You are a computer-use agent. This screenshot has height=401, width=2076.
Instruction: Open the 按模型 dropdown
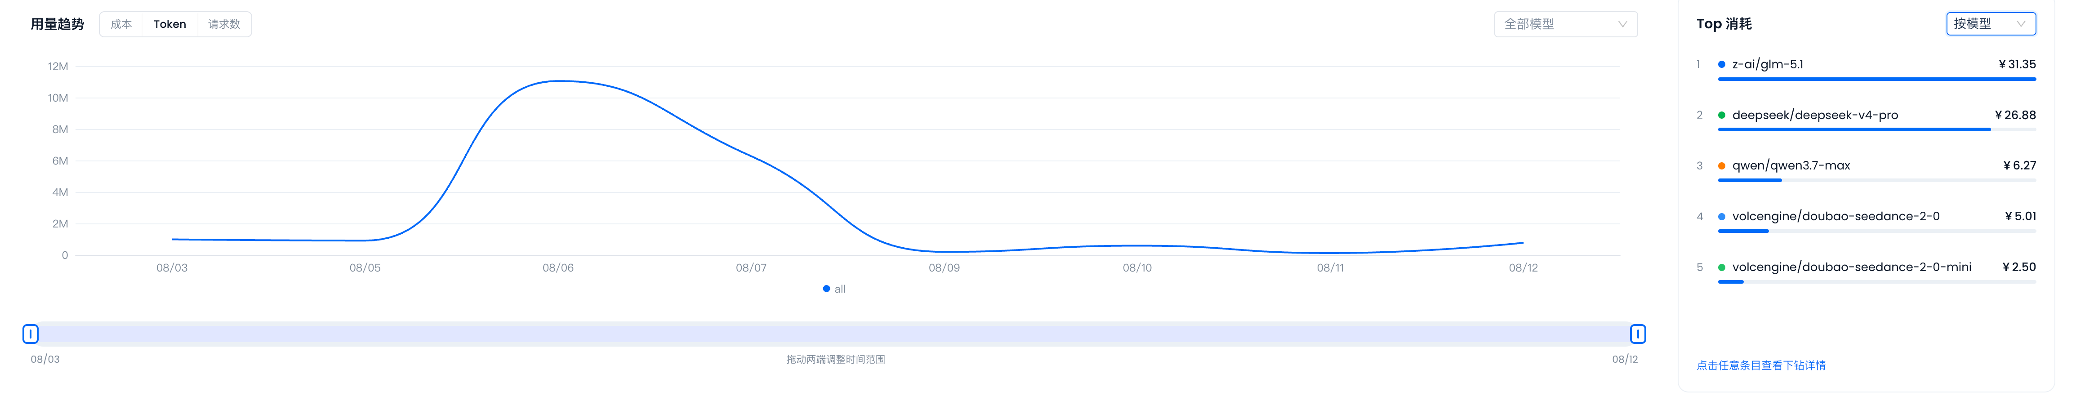click(1991, 24)
